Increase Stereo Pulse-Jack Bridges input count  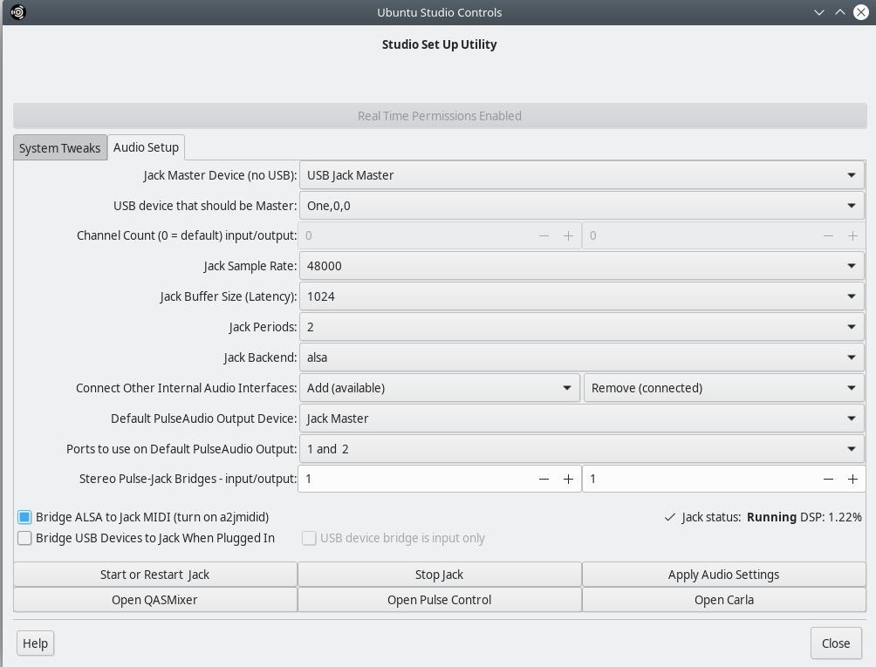tap(568, 479)
